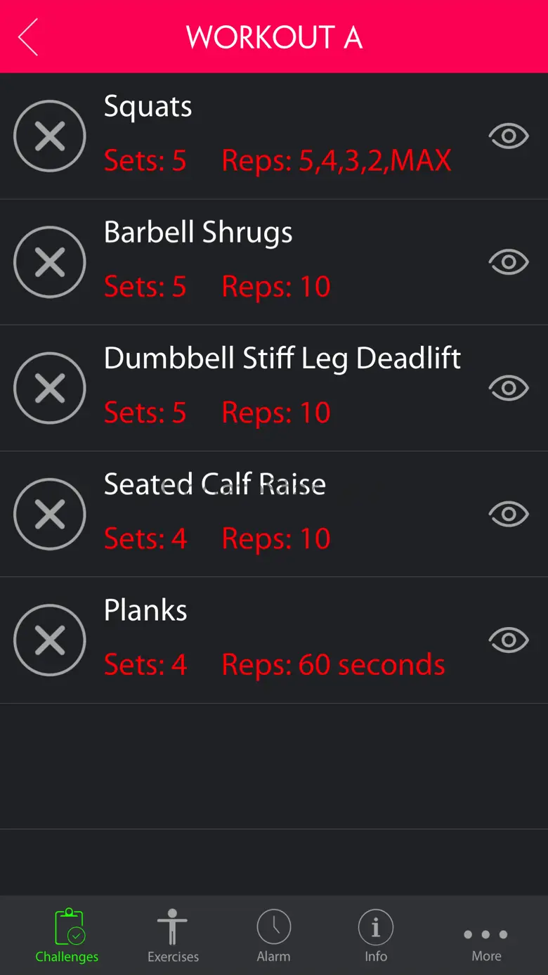Tap eye icon on Seated Calf Raise
This screenshot has width=548, height=975.
click(x=509, y=514)
